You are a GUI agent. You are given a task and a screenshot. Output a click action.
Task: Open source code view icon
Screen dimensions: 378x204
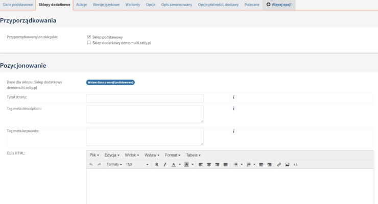click(x=296, y=165)
